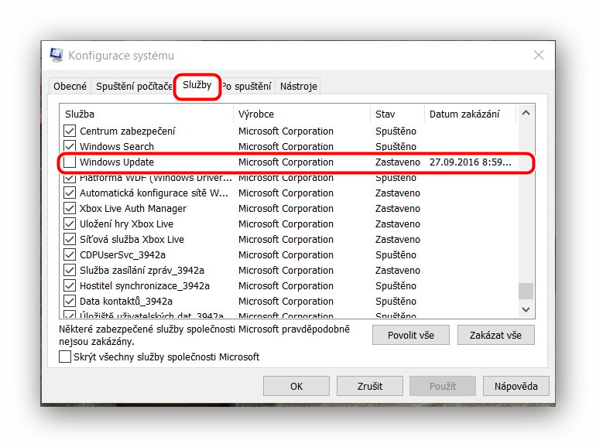Switch to the Obecné tab
The image size is (596, 447).
[x=70, y=86]
